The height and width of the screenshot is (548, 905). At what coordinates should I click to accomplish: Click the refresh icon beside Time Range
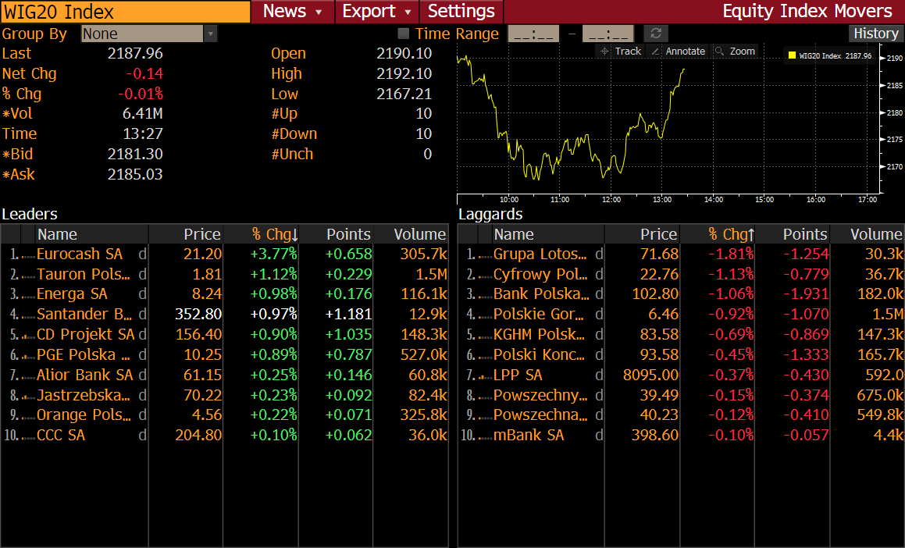(656, 34)
